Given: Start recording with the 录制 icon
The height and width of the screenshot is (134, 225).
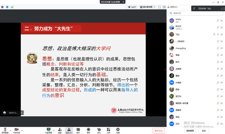Looking at the screenshot, I should [x=88, y=130].
